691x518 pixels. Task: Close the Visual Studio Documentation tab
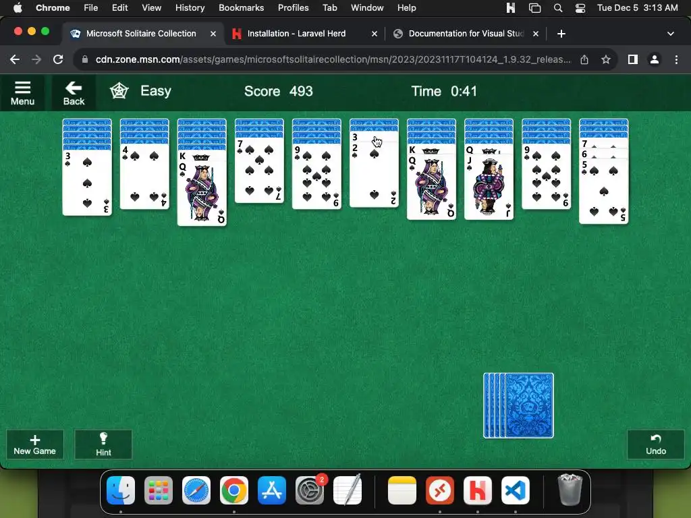coord(535,34)
